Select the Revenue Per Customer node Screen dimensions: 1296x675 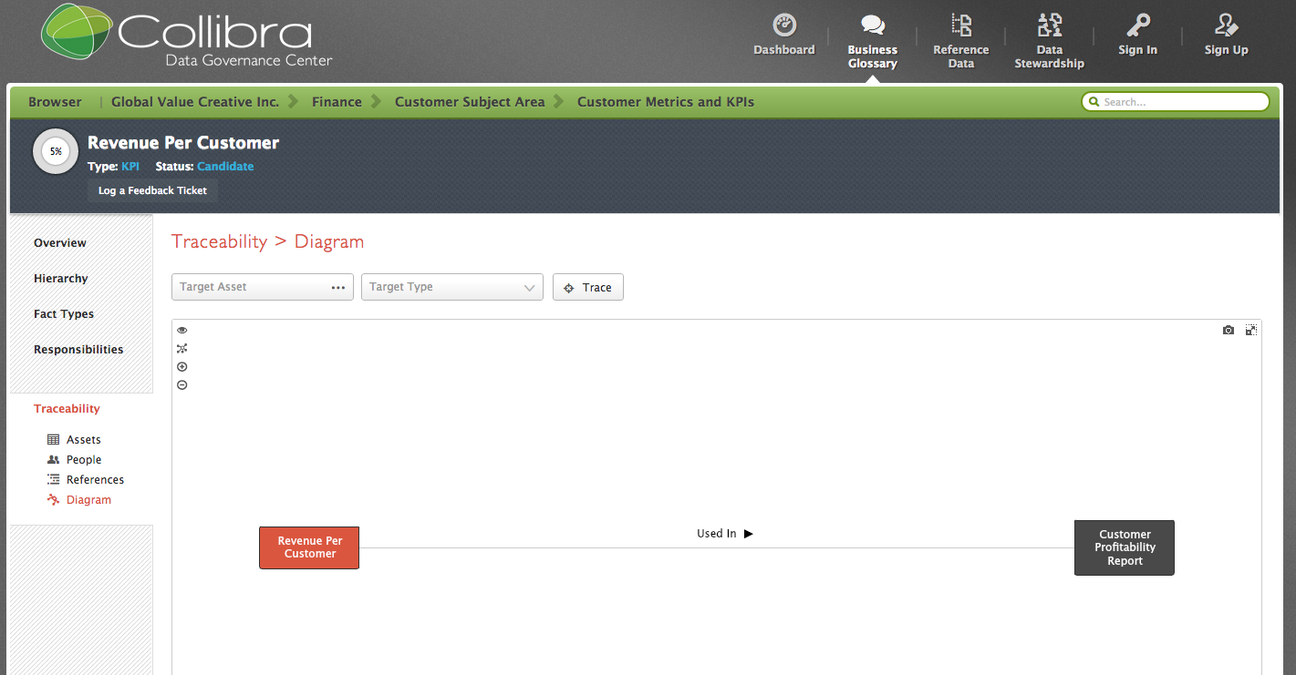(309, 547)
